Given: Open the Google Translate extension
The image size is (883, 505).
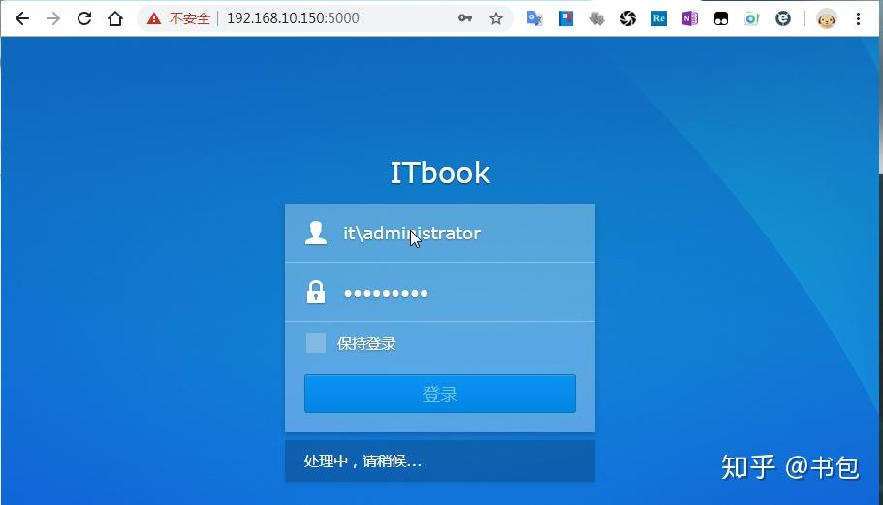Looking at the screenshot, I should click(x=534, y=18).
